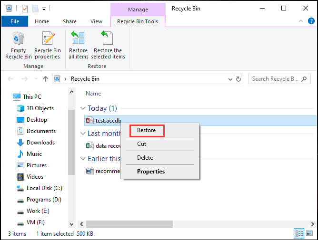This screenshot has width=318, height=240.
Task: Select the data recovery Excel file
Action: coord(103,146)
